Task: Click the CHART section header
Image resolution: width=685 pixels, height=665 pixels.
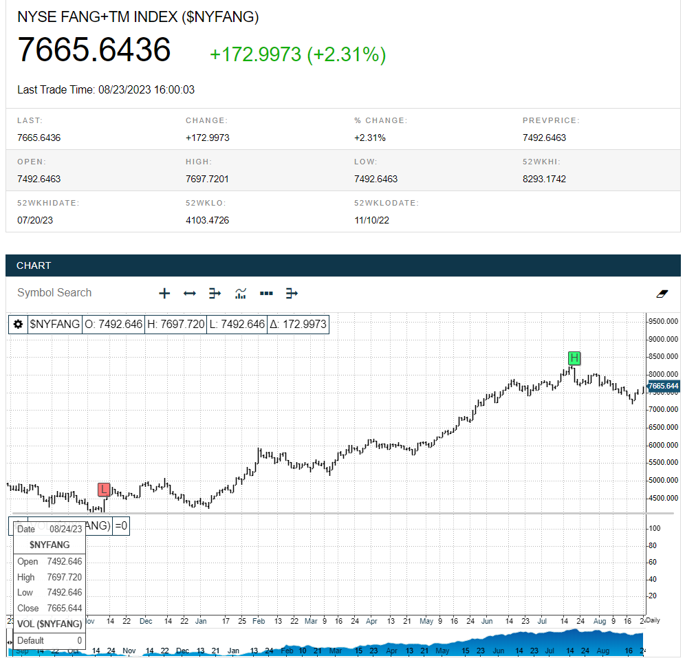Action: 343,265
